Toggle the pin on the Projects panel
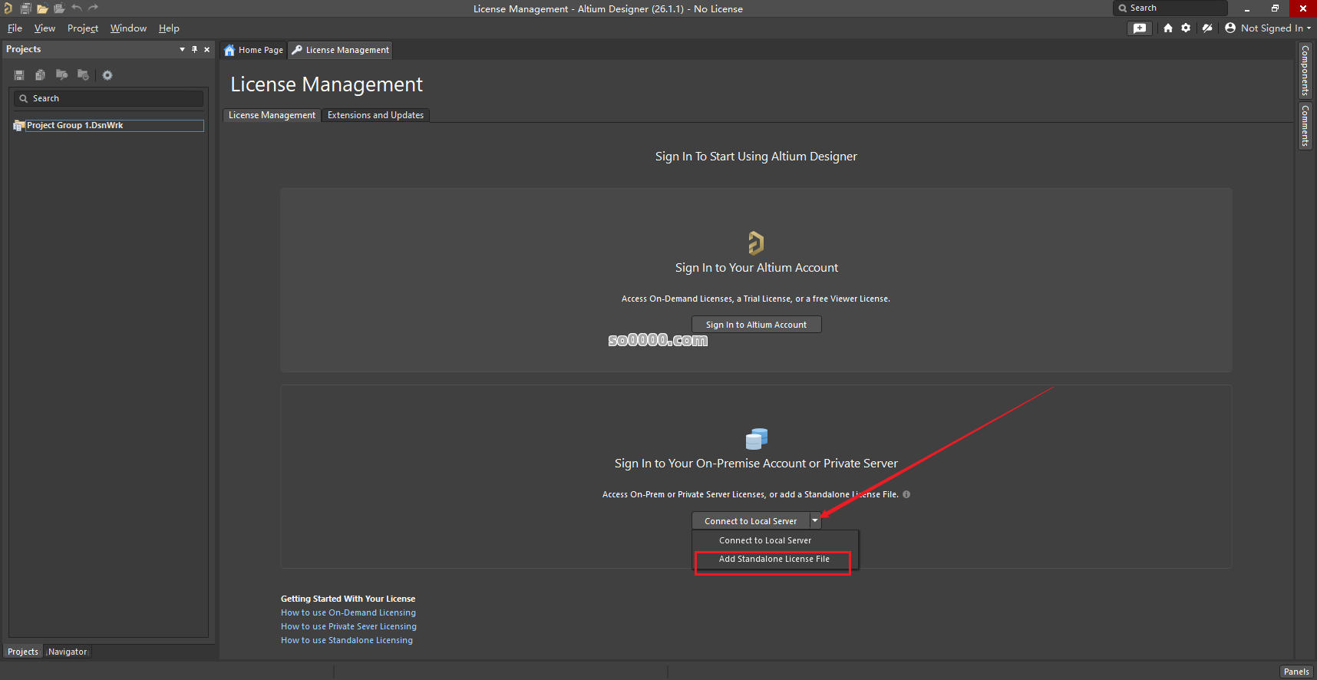 [195, 49]
